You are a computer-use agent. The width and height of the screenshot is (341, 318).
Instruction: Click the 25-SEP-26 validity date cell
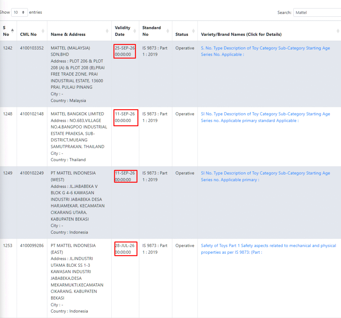pyautogui.click(x=125, y=51)
